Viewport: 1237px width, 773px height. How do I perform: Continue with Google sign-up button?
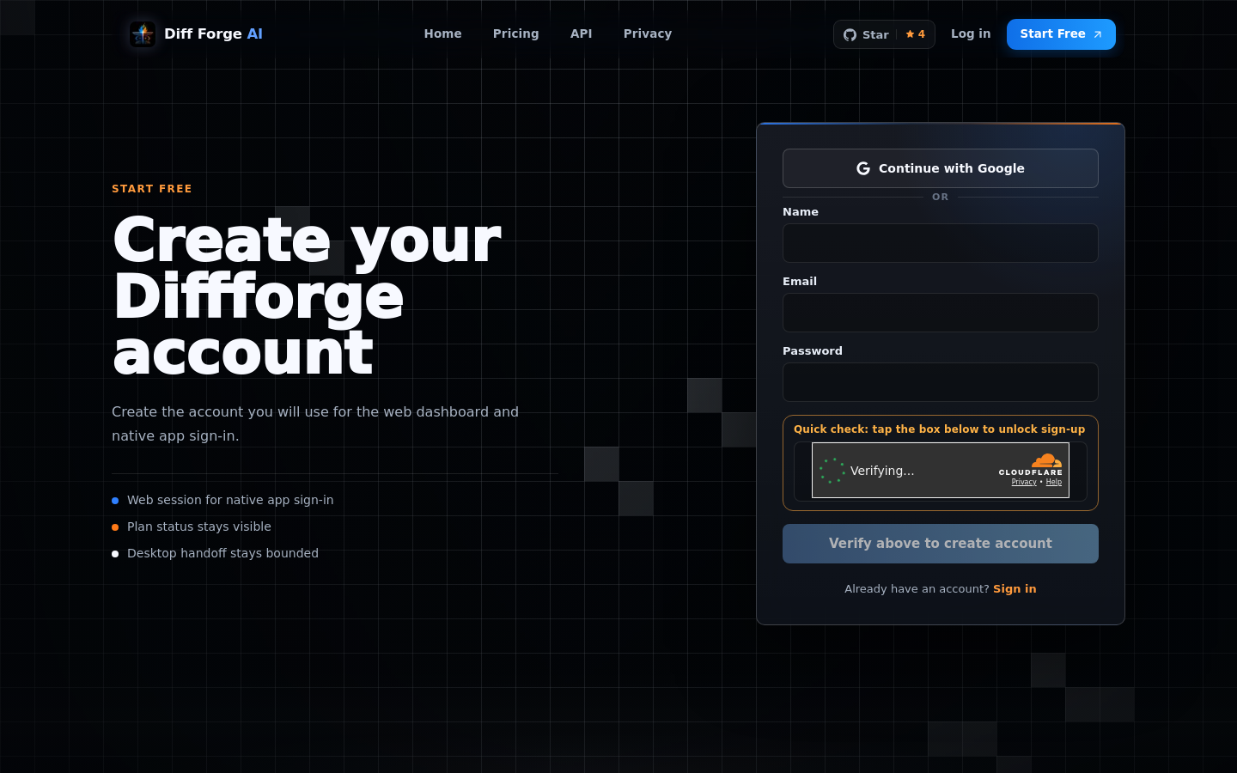pyautogui.click(x=940, y=168)
